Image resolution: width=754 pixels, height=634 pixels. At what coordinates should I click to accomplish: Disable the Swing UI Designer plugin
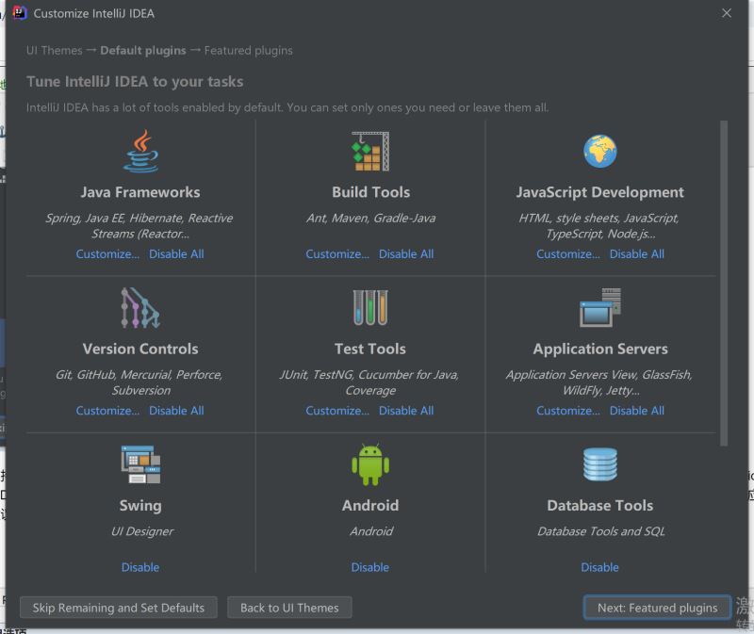140,567
